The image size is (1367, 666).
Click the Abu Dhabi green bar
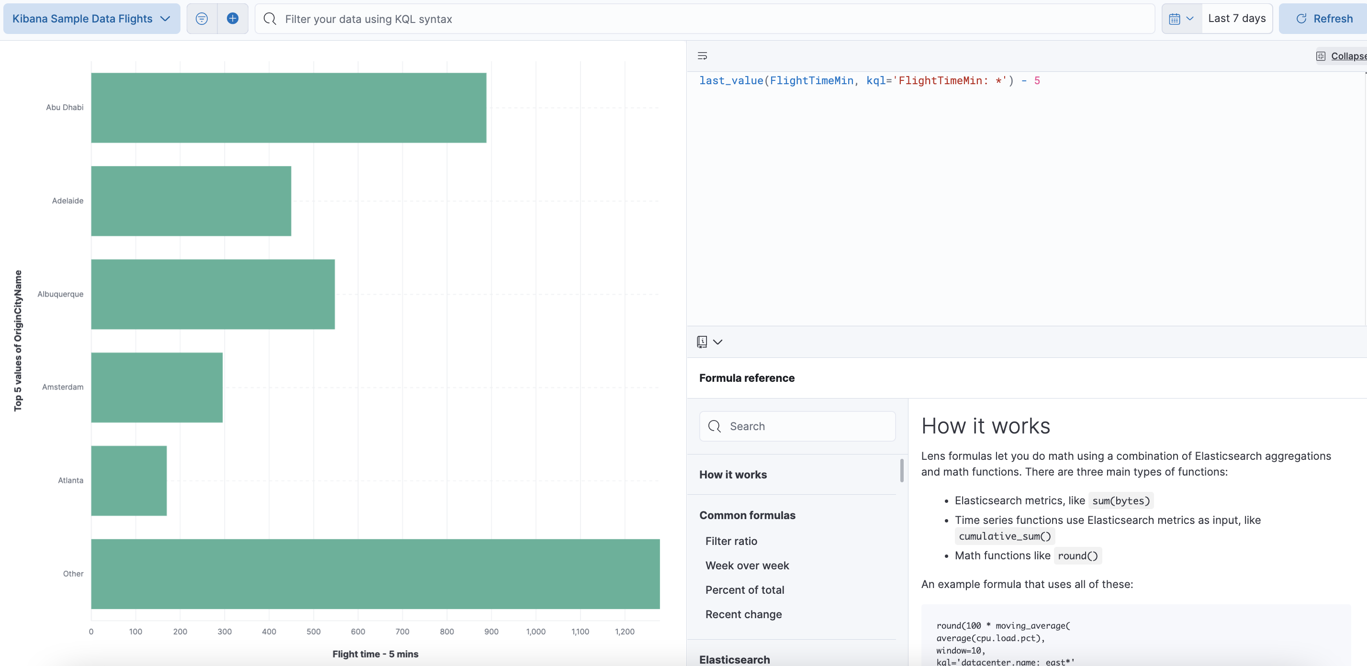[288, 108]
